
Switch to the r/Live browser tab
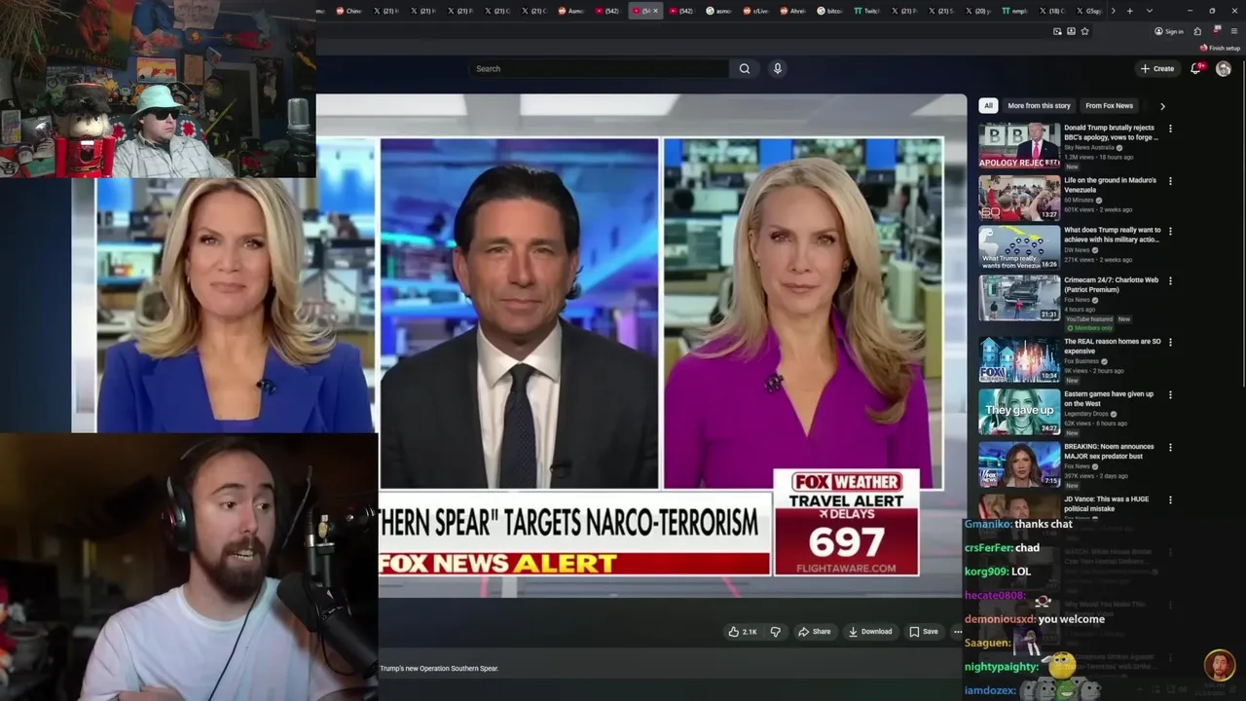tap(754, 11)
